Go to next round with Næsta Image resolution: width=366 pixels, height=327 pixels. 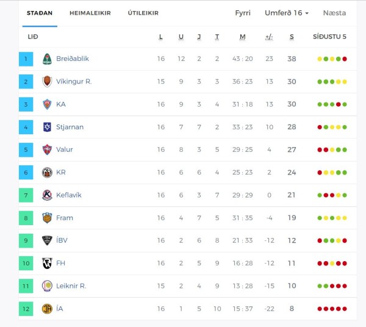click(x=334, y=13)
